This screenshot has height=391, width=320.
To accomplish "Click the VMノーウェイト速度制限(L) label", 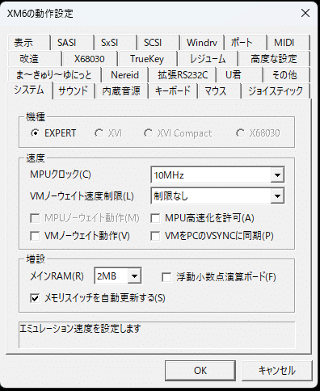I will [82, 195].
